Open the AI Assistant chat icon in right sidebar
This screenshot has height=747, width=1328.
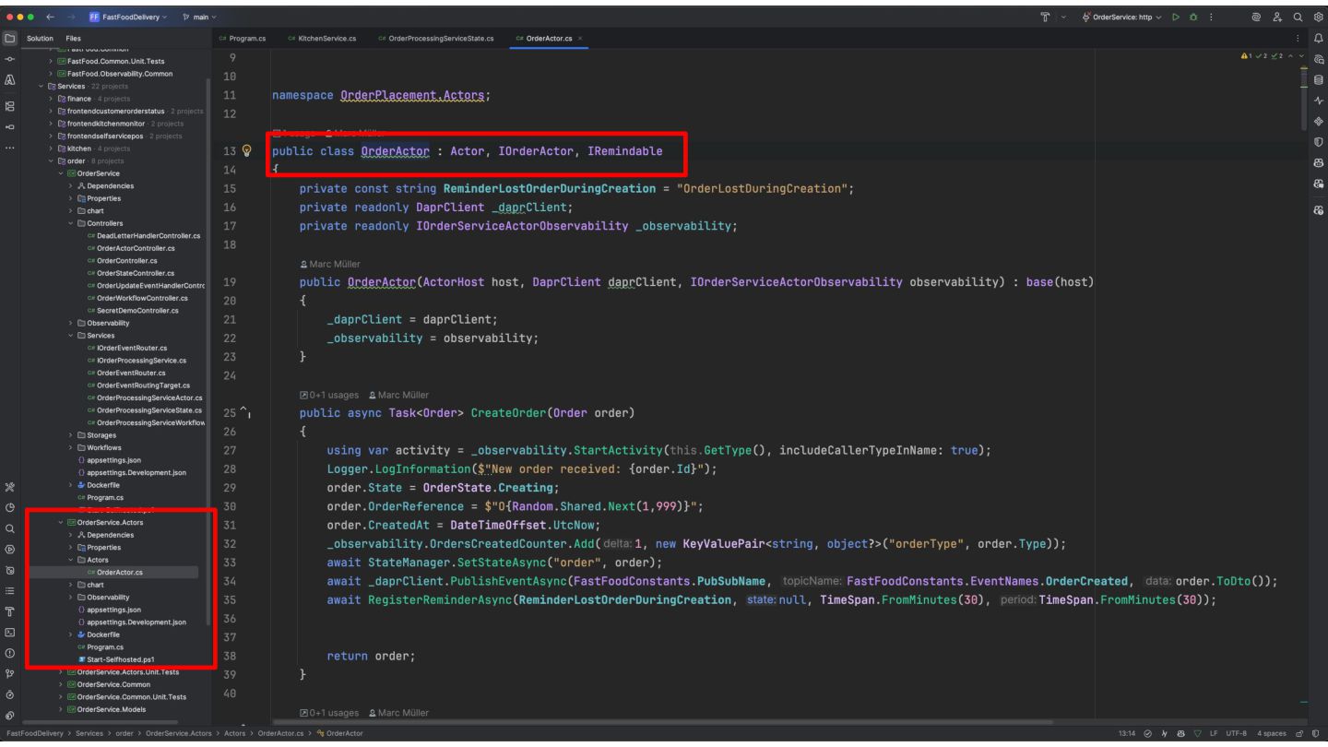[x=1318, y=59]
